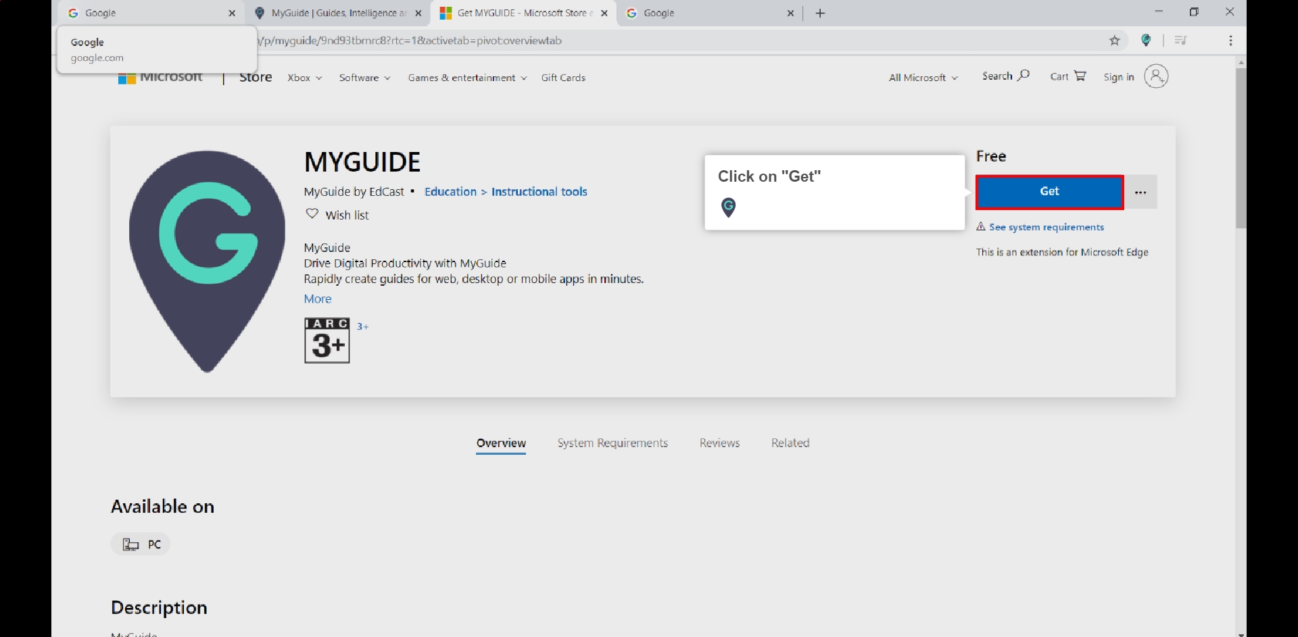Click the MyGuide extension icon in toolbar
Screen dimensions: 1298x637
tap(1146, 41)
